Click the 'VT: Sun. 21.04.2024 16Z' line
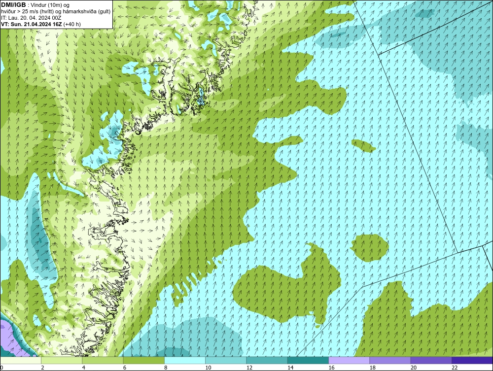 click(x=32, y=24)
